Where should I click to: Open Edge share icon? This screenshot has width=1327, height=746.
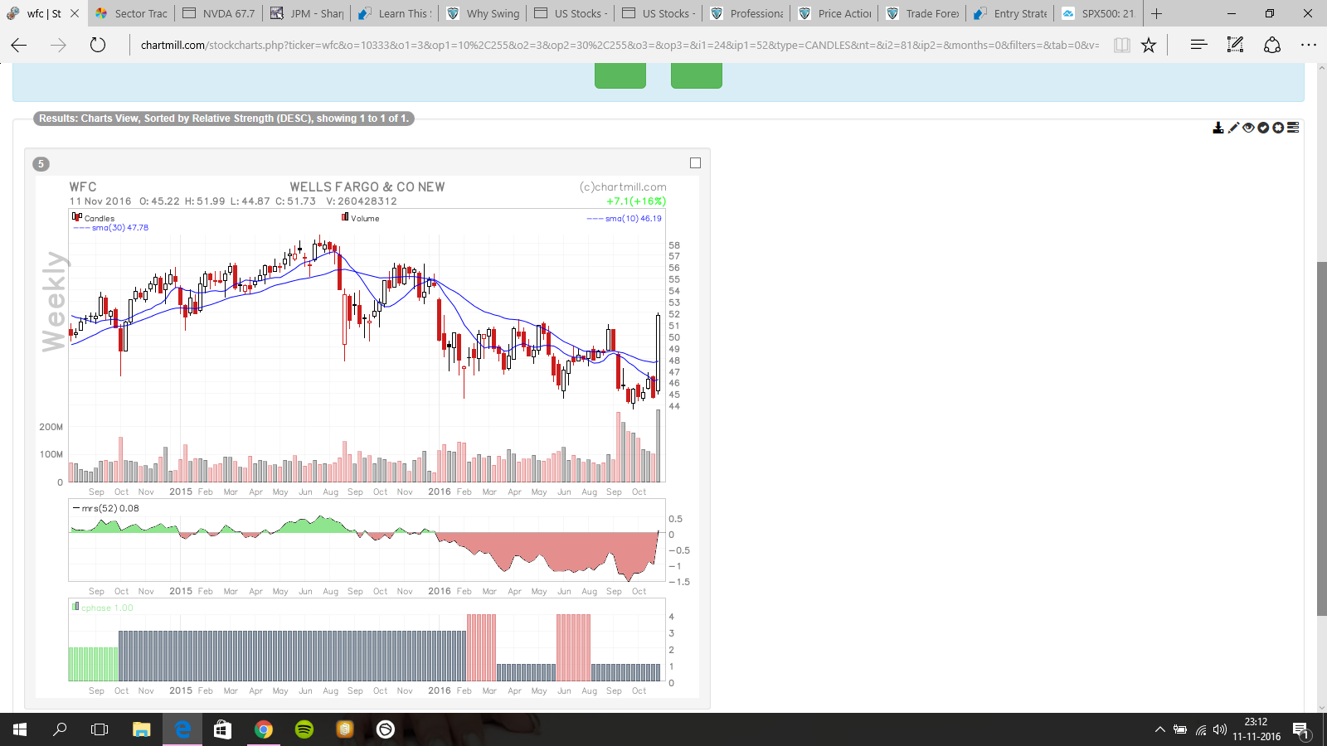tap(1272, 46)
